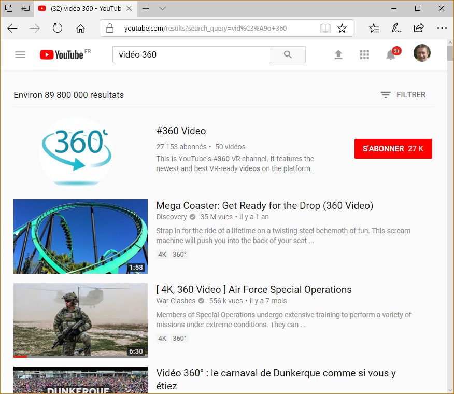
Task: Open the #360 Video channel title
Action: coord(181,131)
